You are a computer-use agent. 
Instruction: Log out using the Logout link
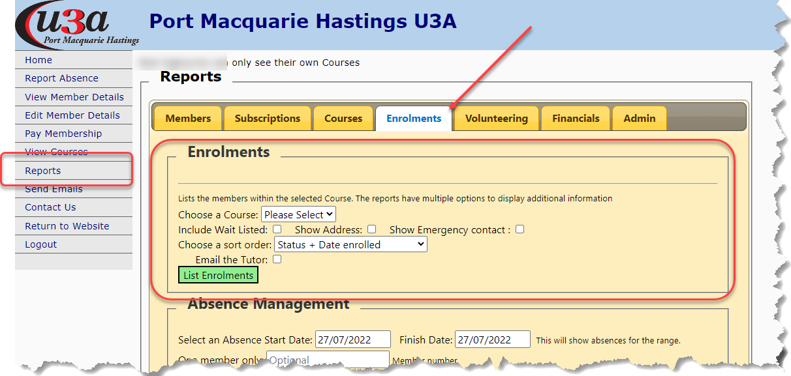(41, 244)
